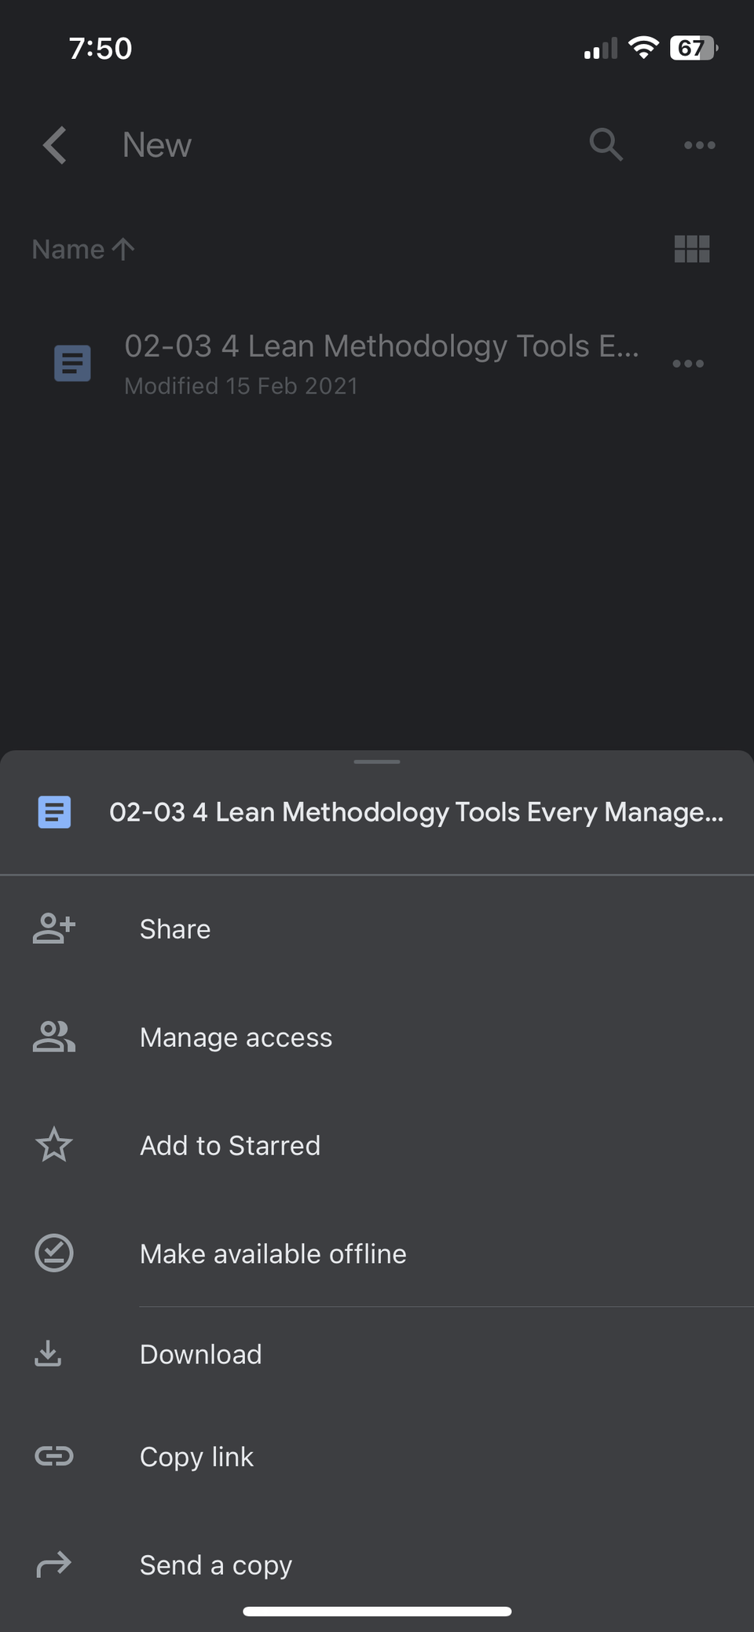
Task: Choose Copy link option
Action: coord(196,1457)
